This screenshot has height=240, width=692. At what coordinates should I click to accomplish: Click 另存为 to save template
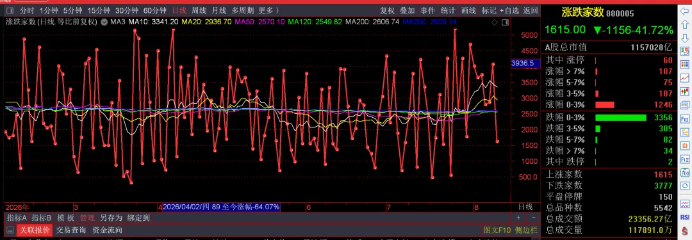point(111,218)
